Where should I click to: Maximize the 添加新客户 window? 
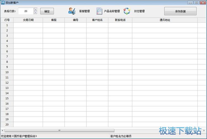point(197,3)
